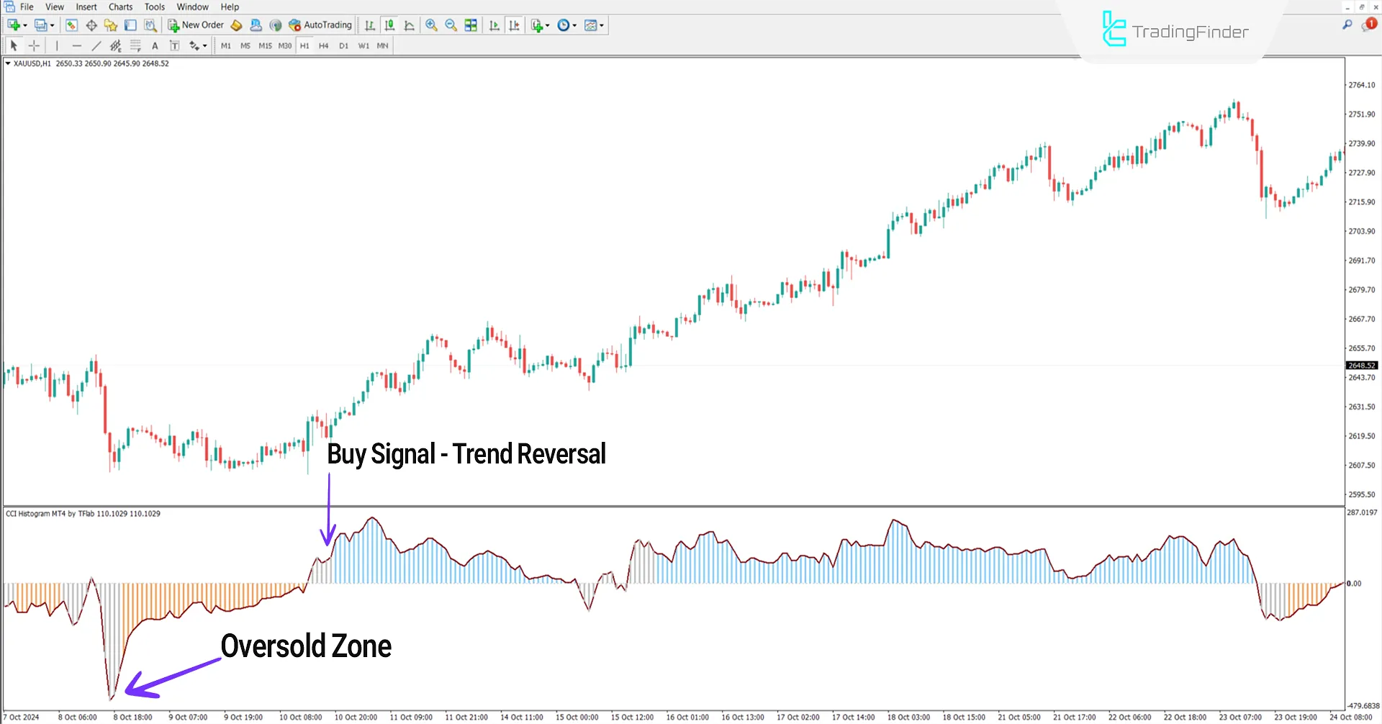This screenshot has width=1382, height=724.
Task: Open the Help menu
Action: [x=230, y=7]
